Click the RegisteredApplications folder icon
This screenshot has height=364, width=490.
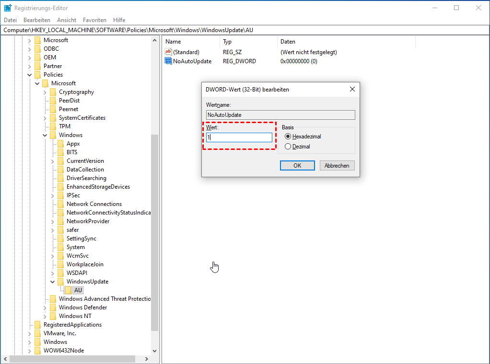pos(37,325)
